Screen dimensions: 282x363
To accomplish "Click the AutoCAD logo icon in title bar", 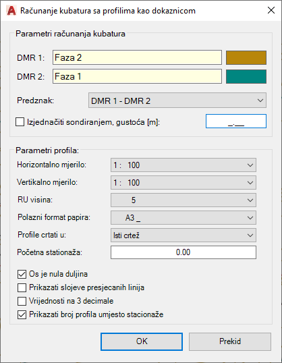I will [x=11, y=11].
